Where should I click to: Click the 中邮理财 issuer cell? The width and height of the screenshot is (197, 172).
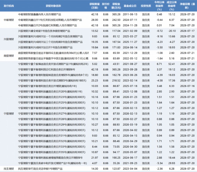coord(9,20)
